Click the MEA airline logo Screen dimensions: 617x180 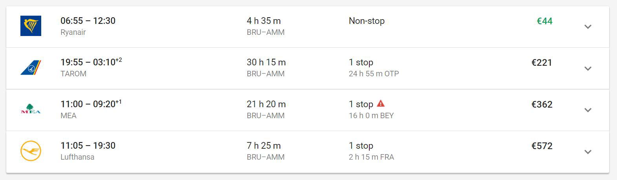[x=31, y=109]
